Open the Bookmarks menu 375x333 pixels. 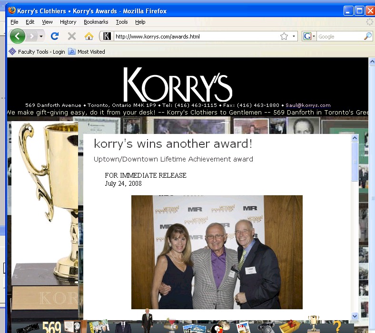tap(96, 22)
